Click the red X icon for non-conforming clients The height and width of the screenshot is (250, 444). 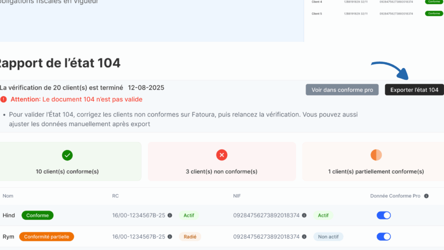point(222,155)
